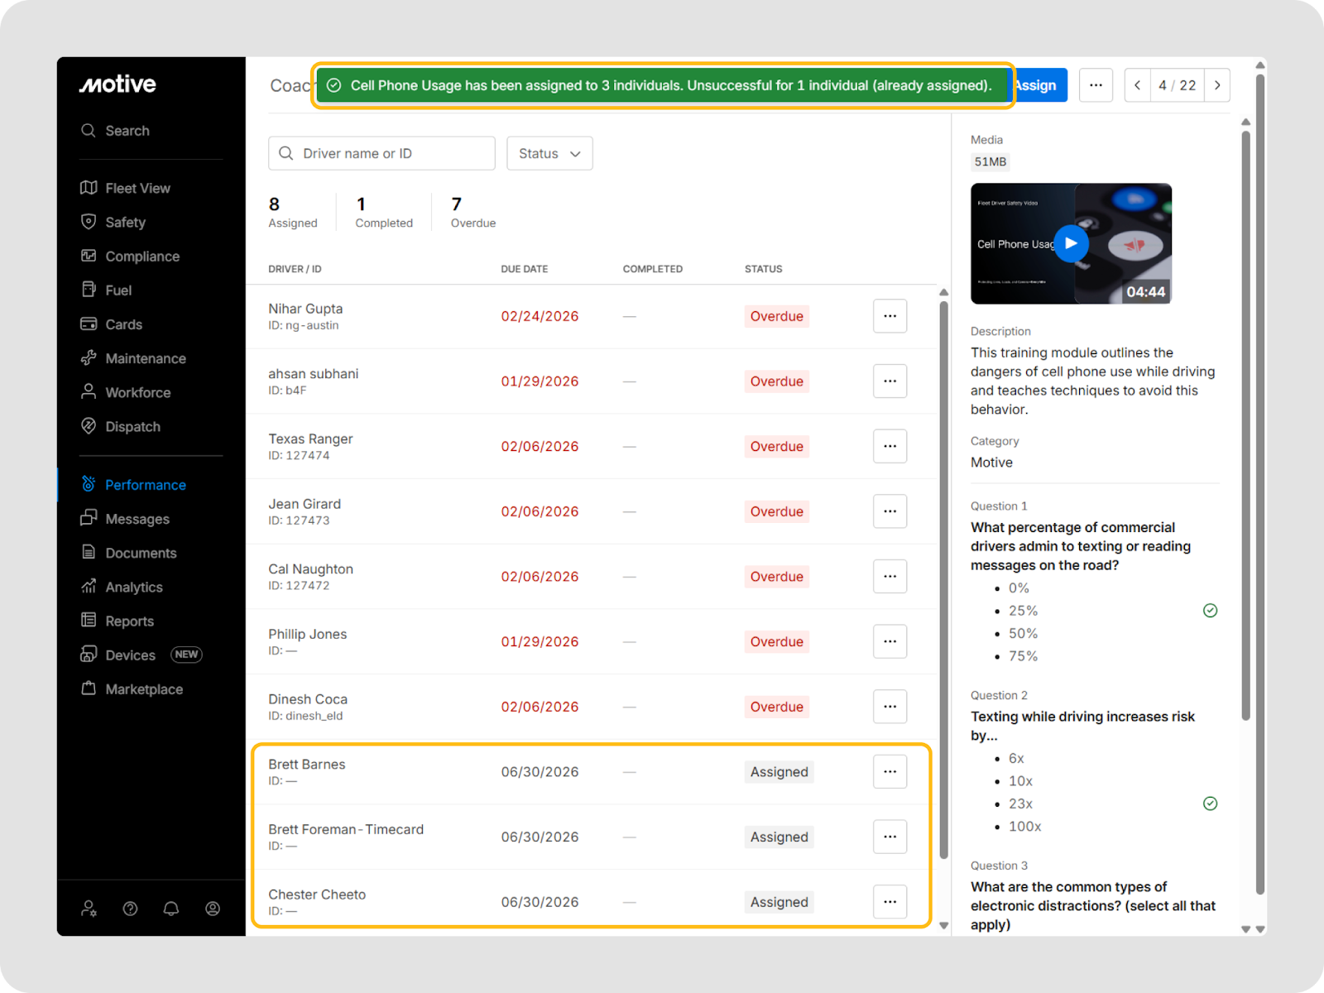Open the Reports menu item

point(129,621)
